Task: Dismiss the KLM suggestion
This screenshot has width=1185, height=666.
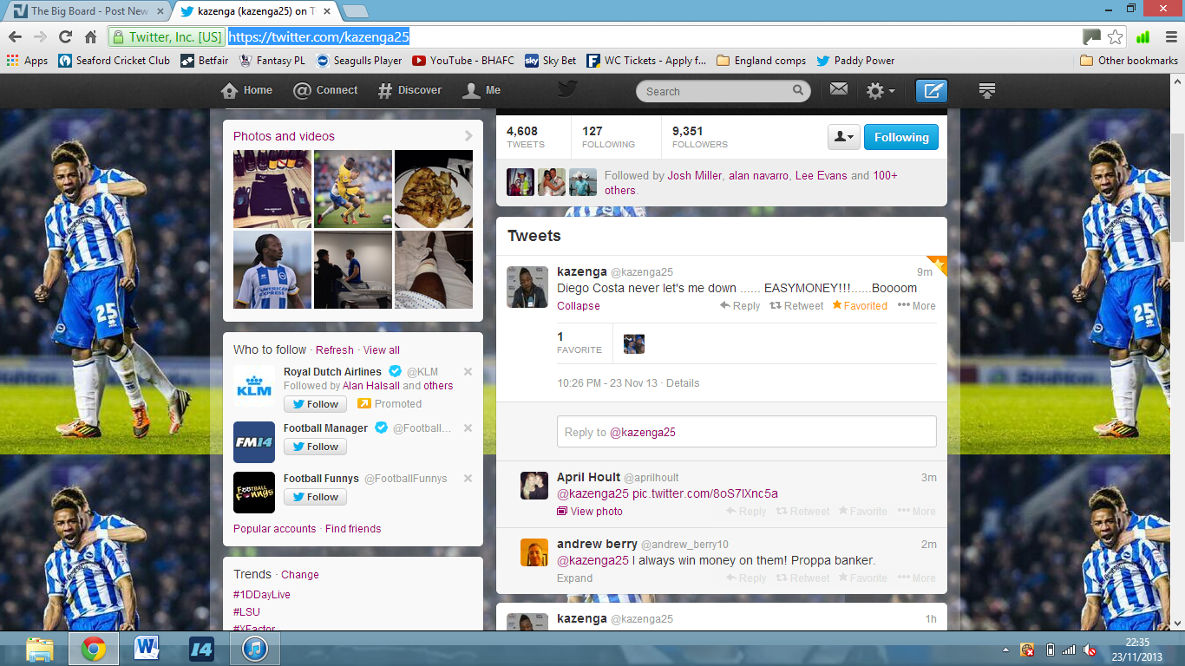Action: (468, 372)
